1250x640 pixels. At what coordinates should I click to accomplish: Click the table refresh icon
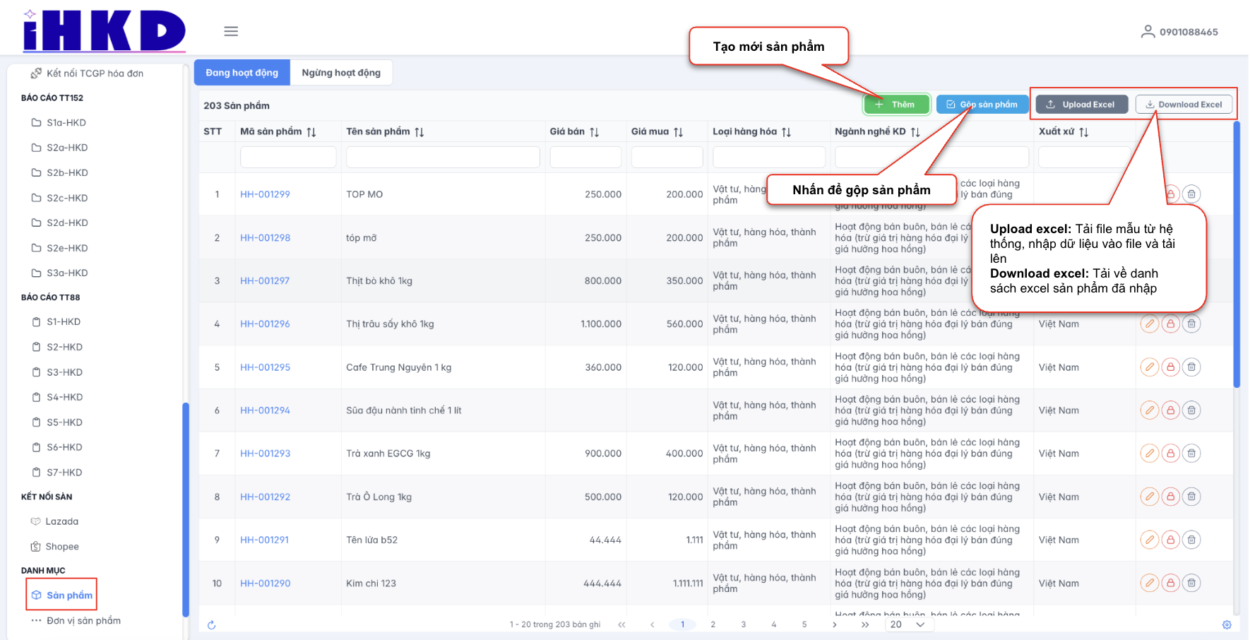click(x=211, y=625)
